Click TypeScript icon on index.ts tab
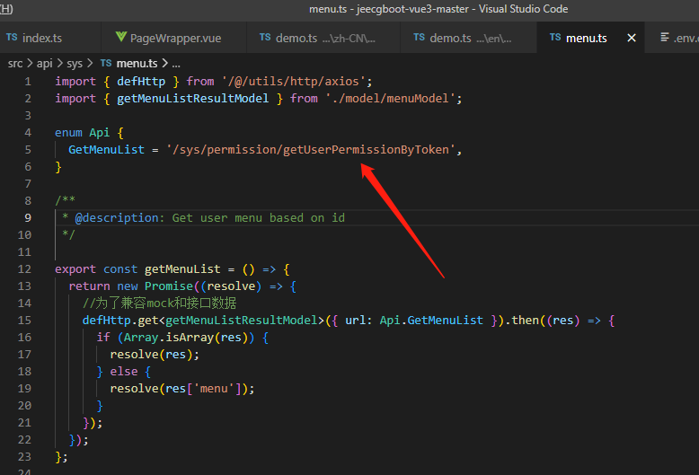The image size is (699, 475). pyautogui.click(x=12, y=38)
